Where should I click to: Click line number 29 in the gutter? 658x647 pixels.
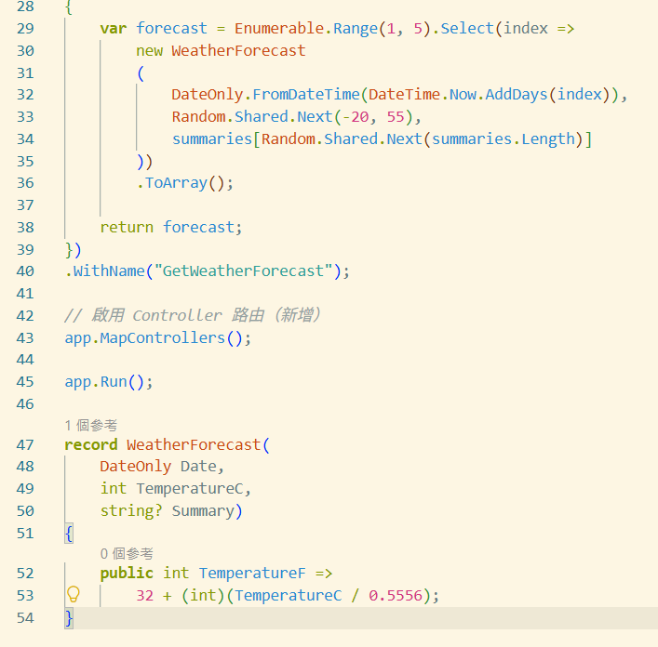coord(25,29)
